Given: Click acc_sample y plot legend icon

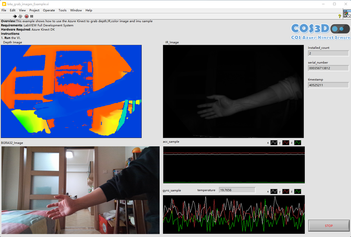Looking at the screenshot, I should coord(286,143).
